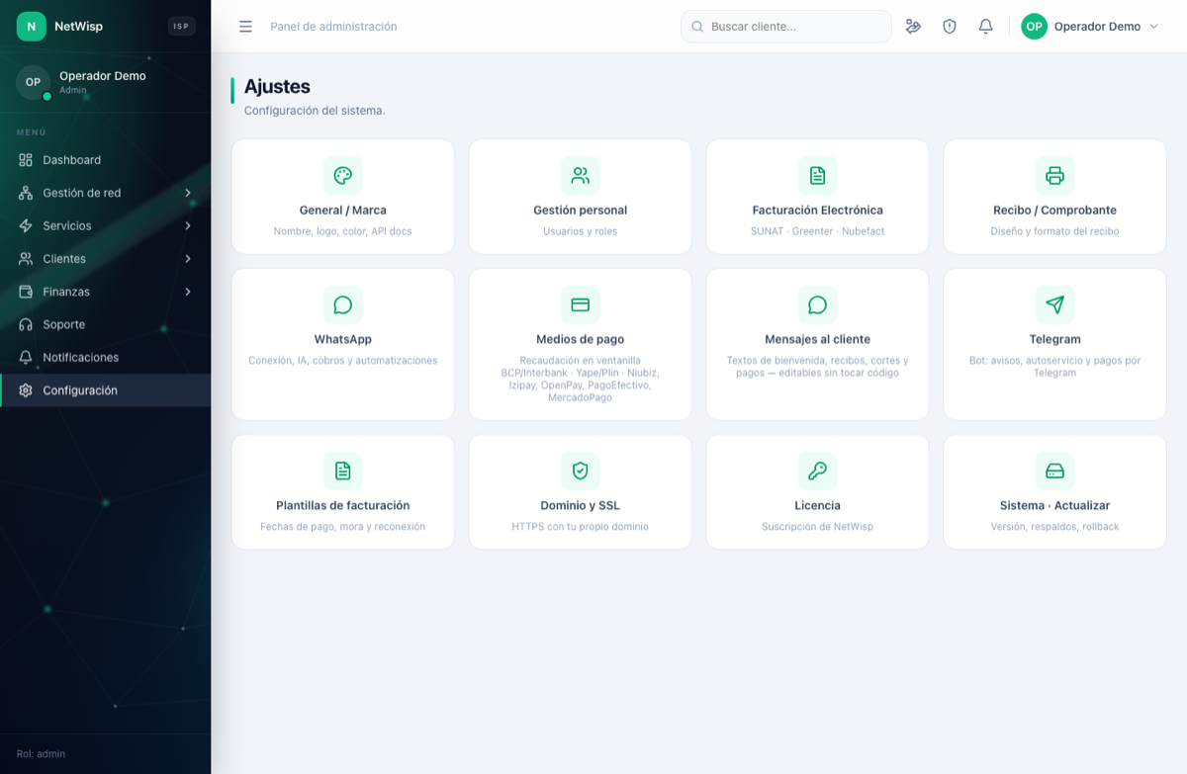
Task: Open Soporte menu item
Action: click(105, 324)
